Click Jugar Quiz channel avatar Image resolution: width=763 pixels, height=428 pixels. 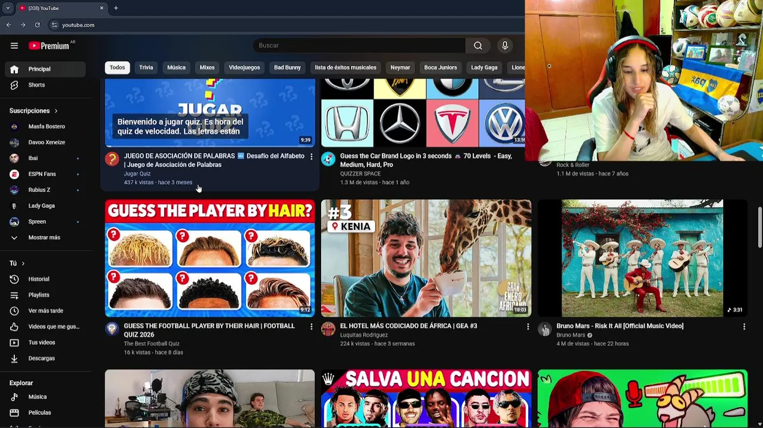(112, 159)
